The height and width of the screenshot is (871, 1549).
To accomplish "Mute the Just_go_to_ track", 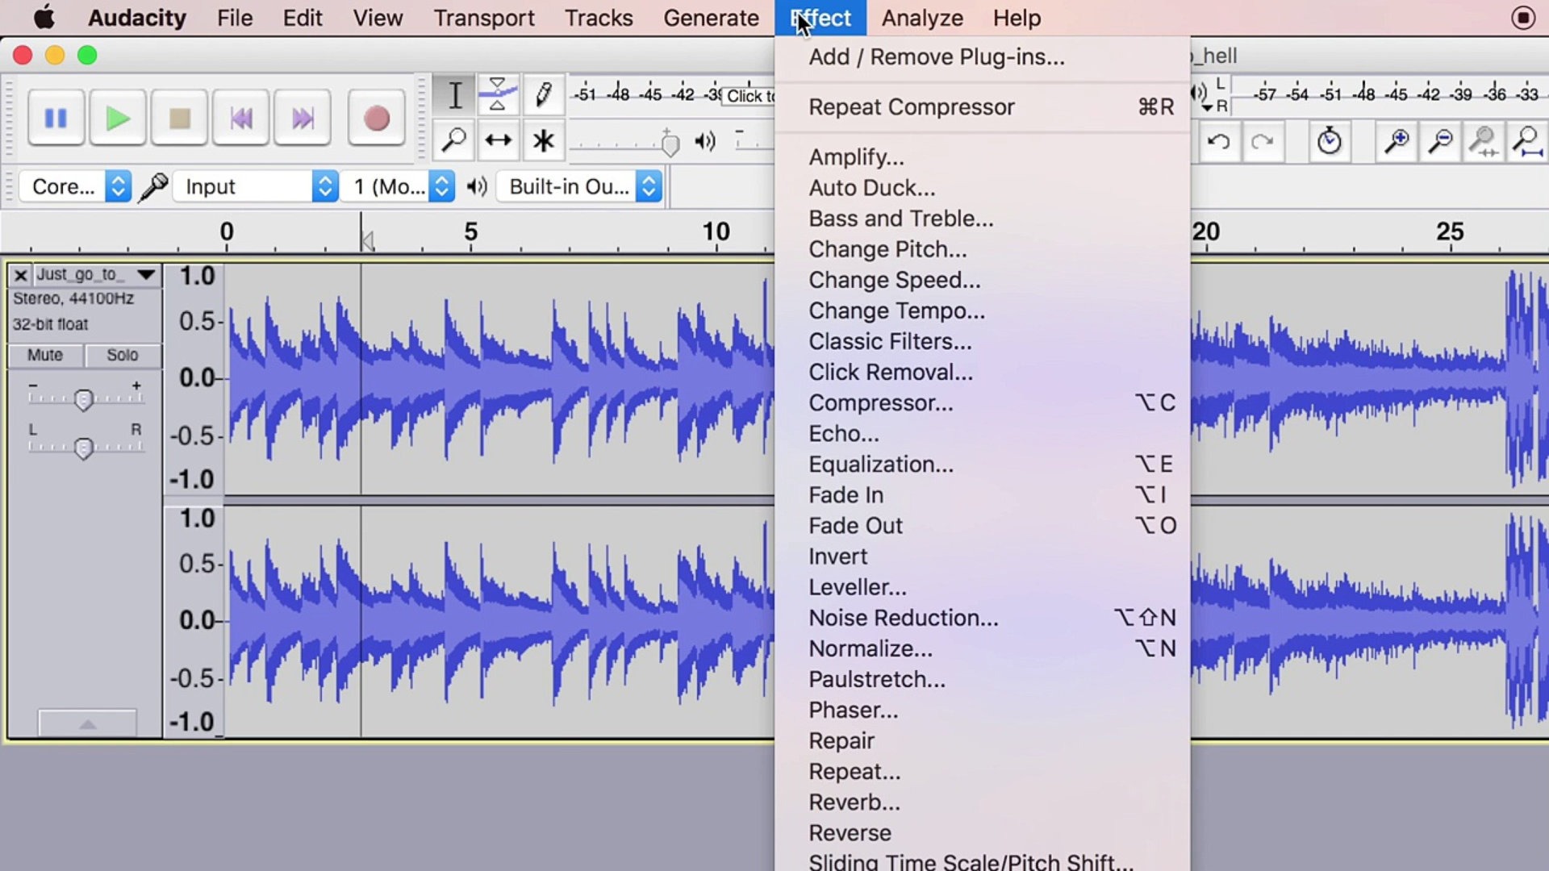I will click(44, 354).
